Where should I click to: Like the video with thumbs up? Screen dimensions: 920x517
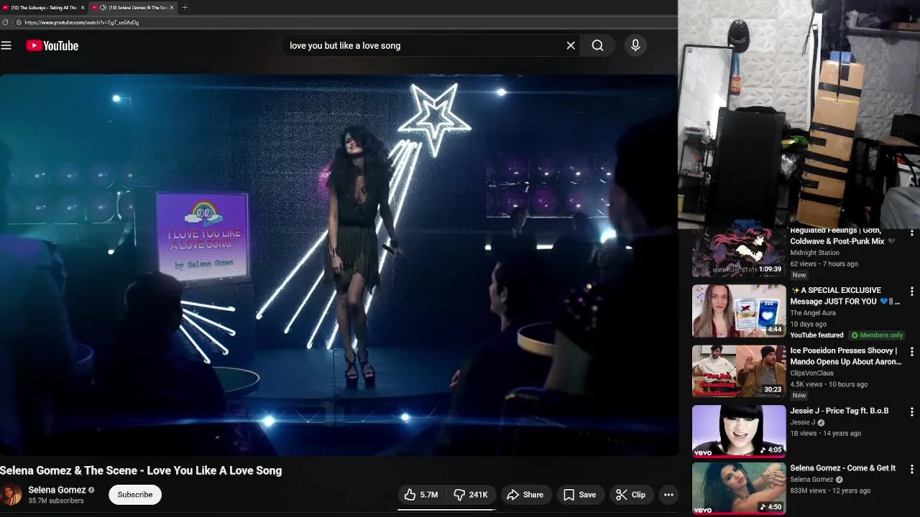(x=421, y=495)
